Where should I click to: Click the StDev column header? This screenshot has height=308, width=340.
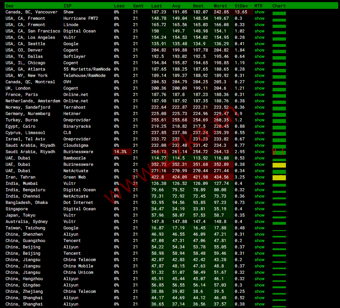click(x=241, y=6)
